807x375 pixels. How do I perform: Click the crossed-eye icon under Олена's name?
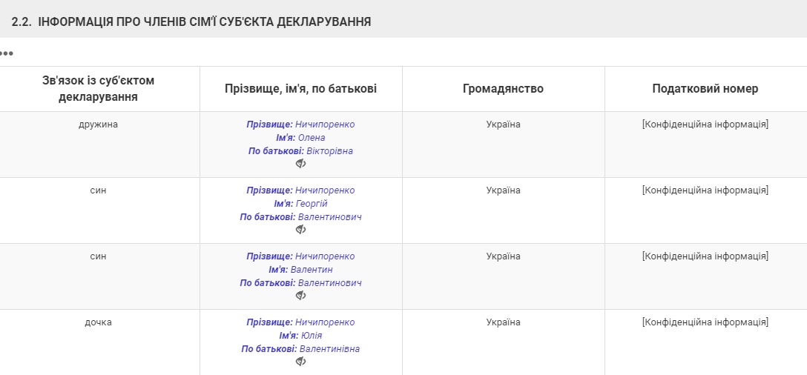click(x=300, y=164)
